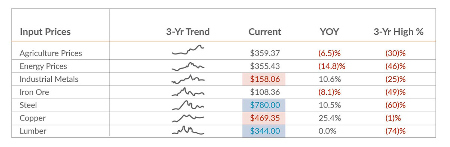Click the Input Prices column header
Viewport: 450px width, 147px height.
point(45,32)
